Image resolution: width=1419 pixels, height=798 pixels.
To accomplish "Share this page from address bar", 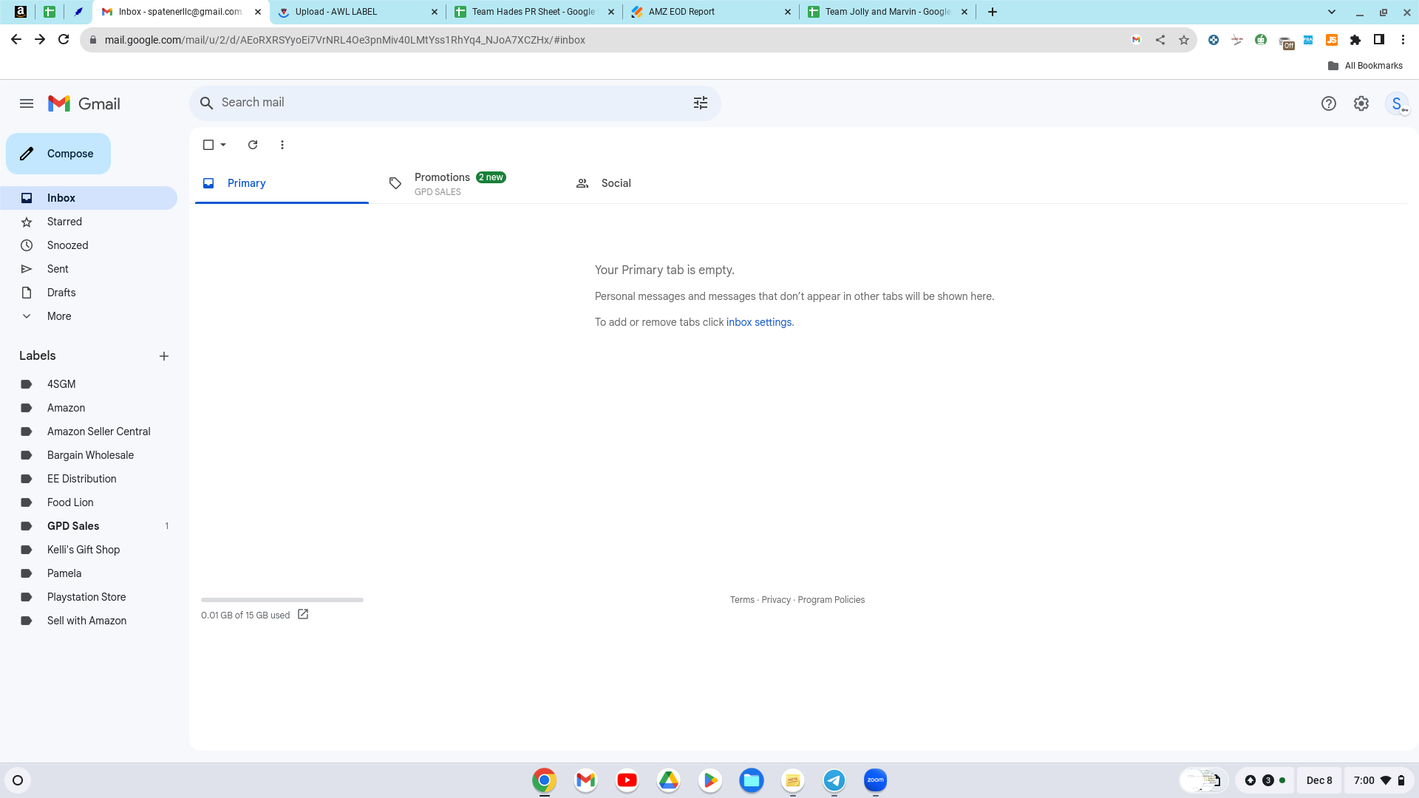I will click(1160, 40).
